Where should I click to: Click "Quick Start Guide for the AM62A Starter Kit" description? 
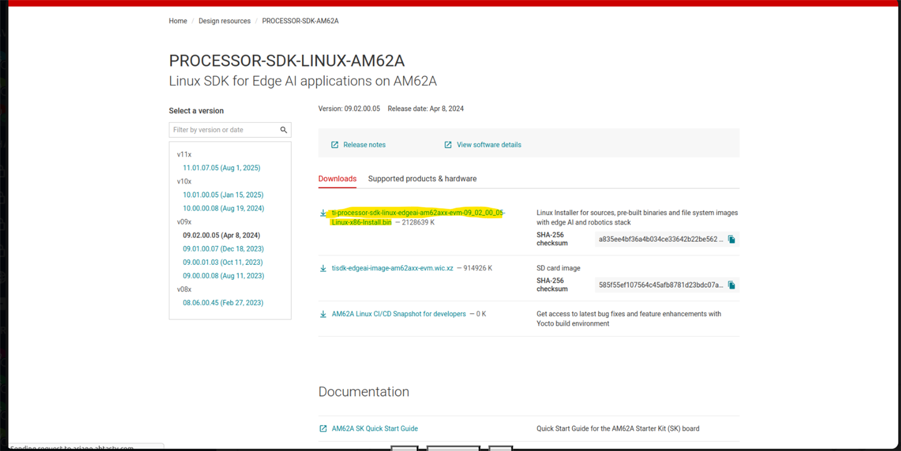(x=618, y=429)
